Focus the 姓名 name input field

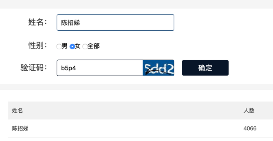115,23
